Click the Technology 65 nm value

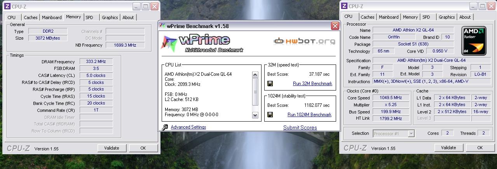(x=383, y=51)
